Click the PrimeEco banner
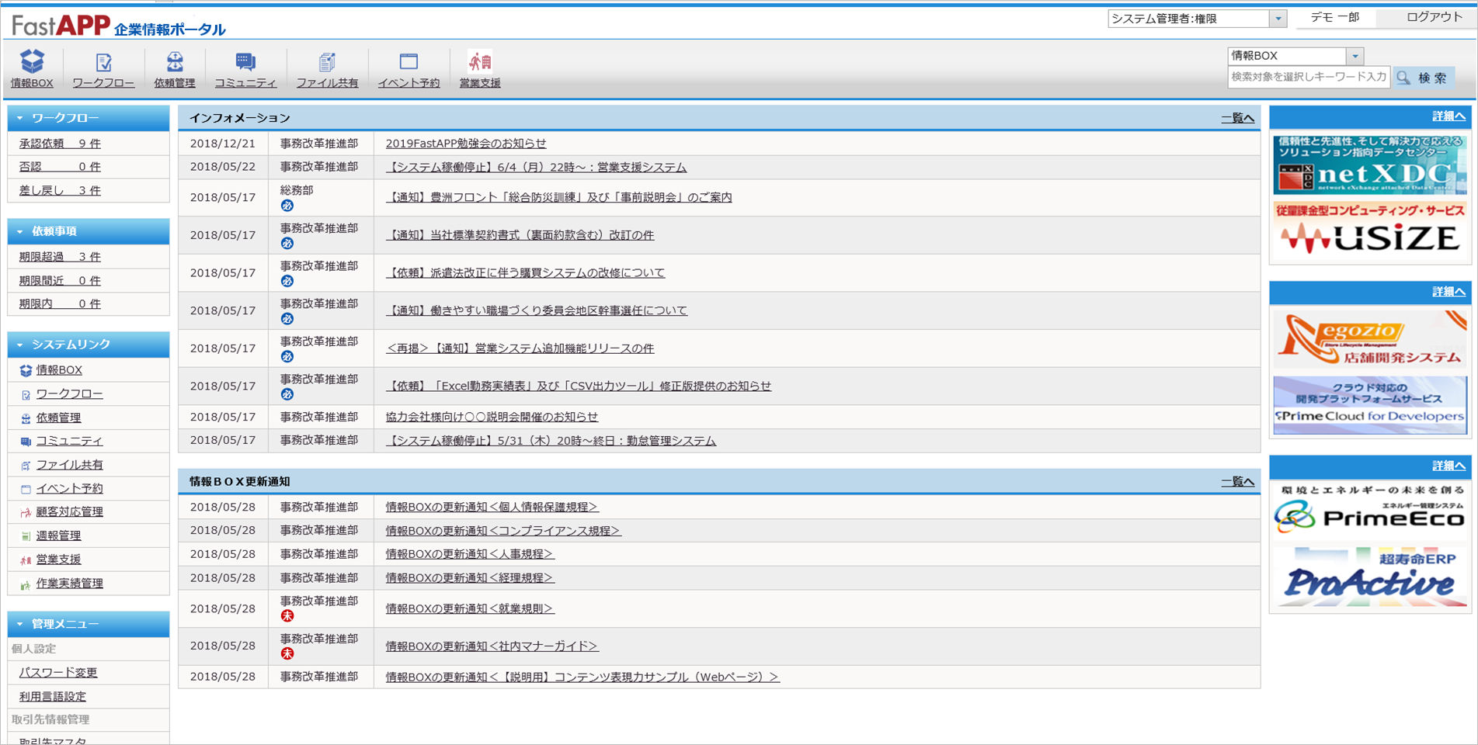 [1370, 511]
